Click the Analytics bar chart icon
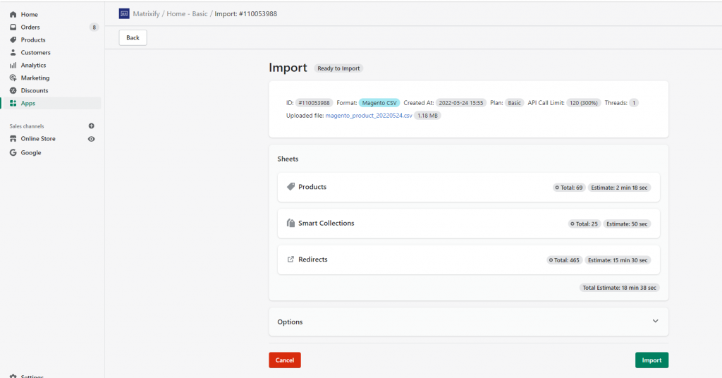 13,66
